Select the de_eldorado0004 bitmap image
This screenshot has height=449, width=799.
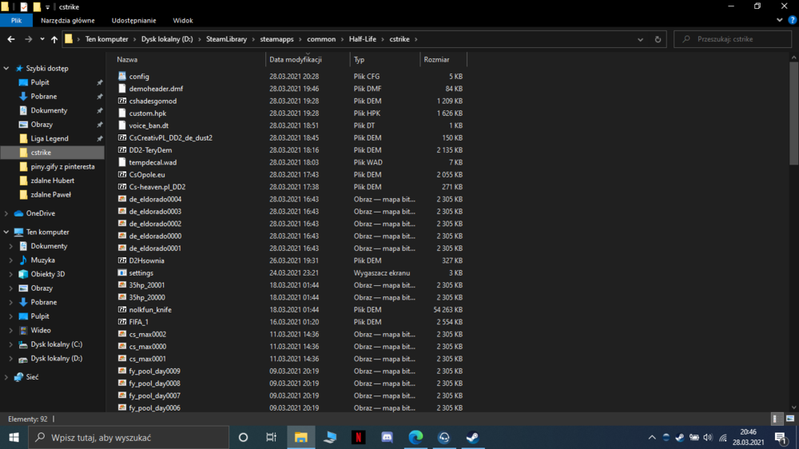click(155, 199)
